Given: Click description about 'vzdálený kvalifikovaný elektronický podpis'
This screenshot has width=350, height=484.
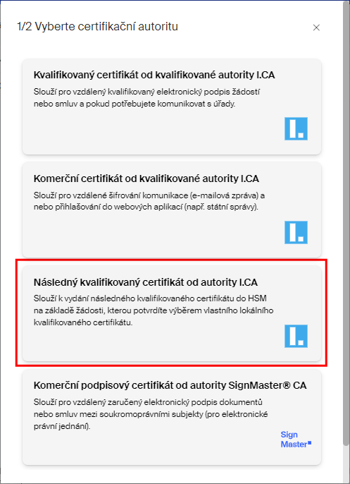Looking at the screenshot, I should coord(147,98).
